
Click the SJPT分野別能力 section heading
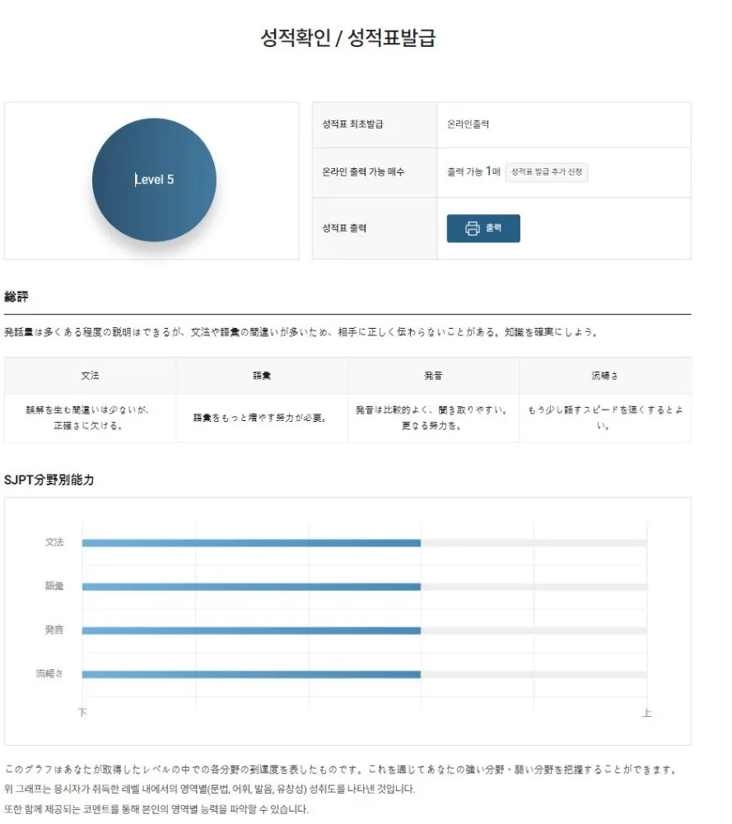(x=49, y=480)
